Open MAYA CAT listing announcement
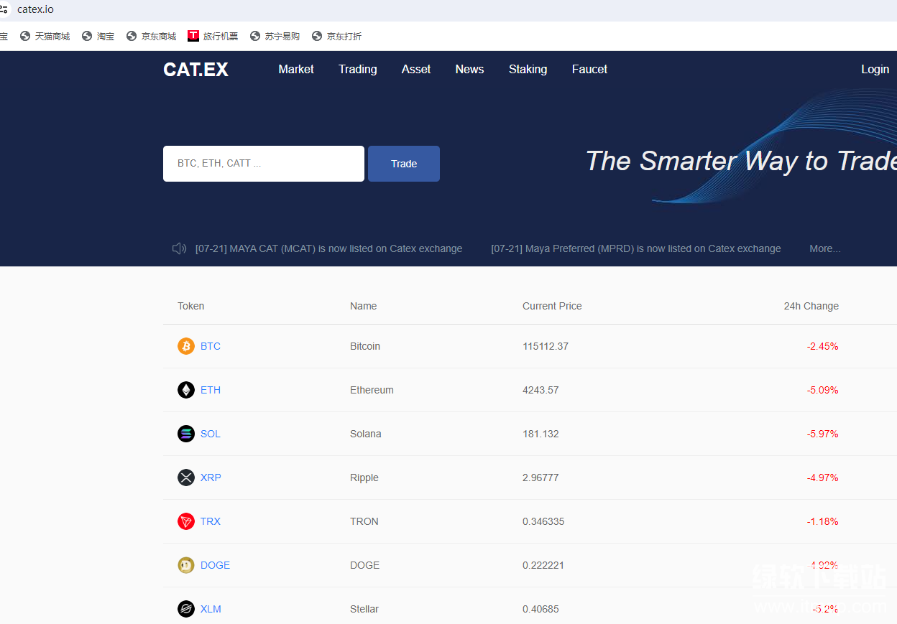897x624 pixels. [328, 248]
